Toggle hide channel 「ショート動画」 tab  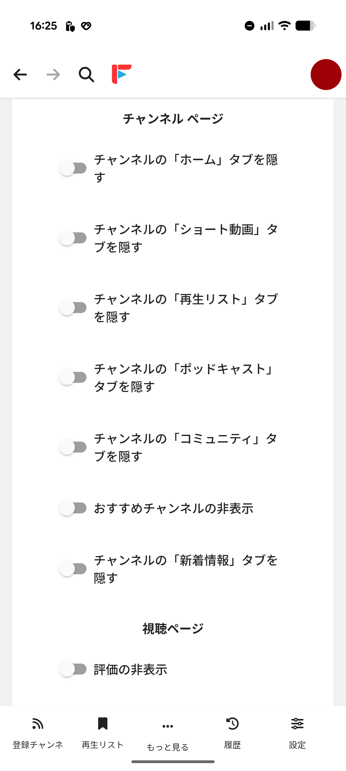tap(73, 238)
